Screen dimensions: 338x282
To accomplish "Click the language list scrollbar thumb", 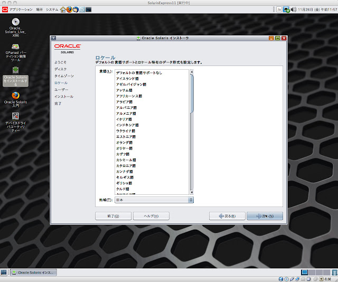I will (192, 93).
